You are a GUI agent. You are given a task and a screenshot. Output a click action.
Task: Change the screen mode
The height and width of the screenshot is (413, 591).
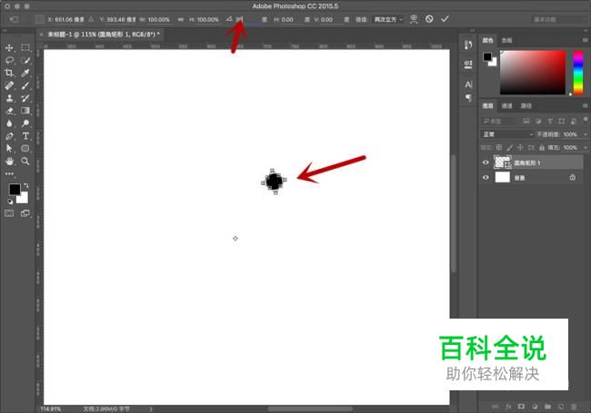25,213
